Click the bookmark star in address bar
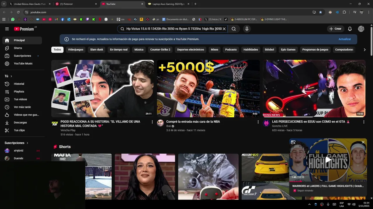The height and width of the screenshot is (209, 373). (321, 12)
